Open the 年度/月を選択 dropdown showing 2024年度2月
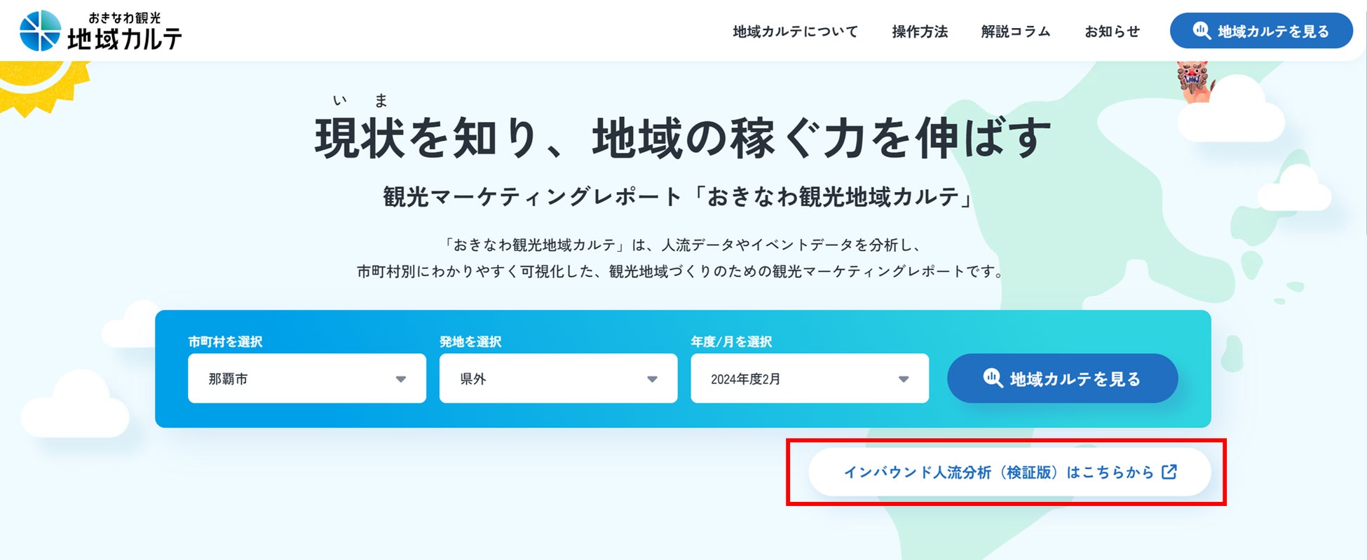The image size is (1367, 560). click(x=810, y=378)
